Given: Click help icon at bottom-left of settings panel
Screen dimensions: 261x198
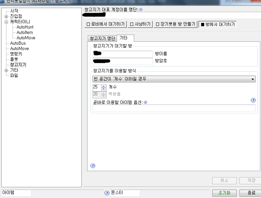Looking at the screenshot, I should tap(93, 166).
